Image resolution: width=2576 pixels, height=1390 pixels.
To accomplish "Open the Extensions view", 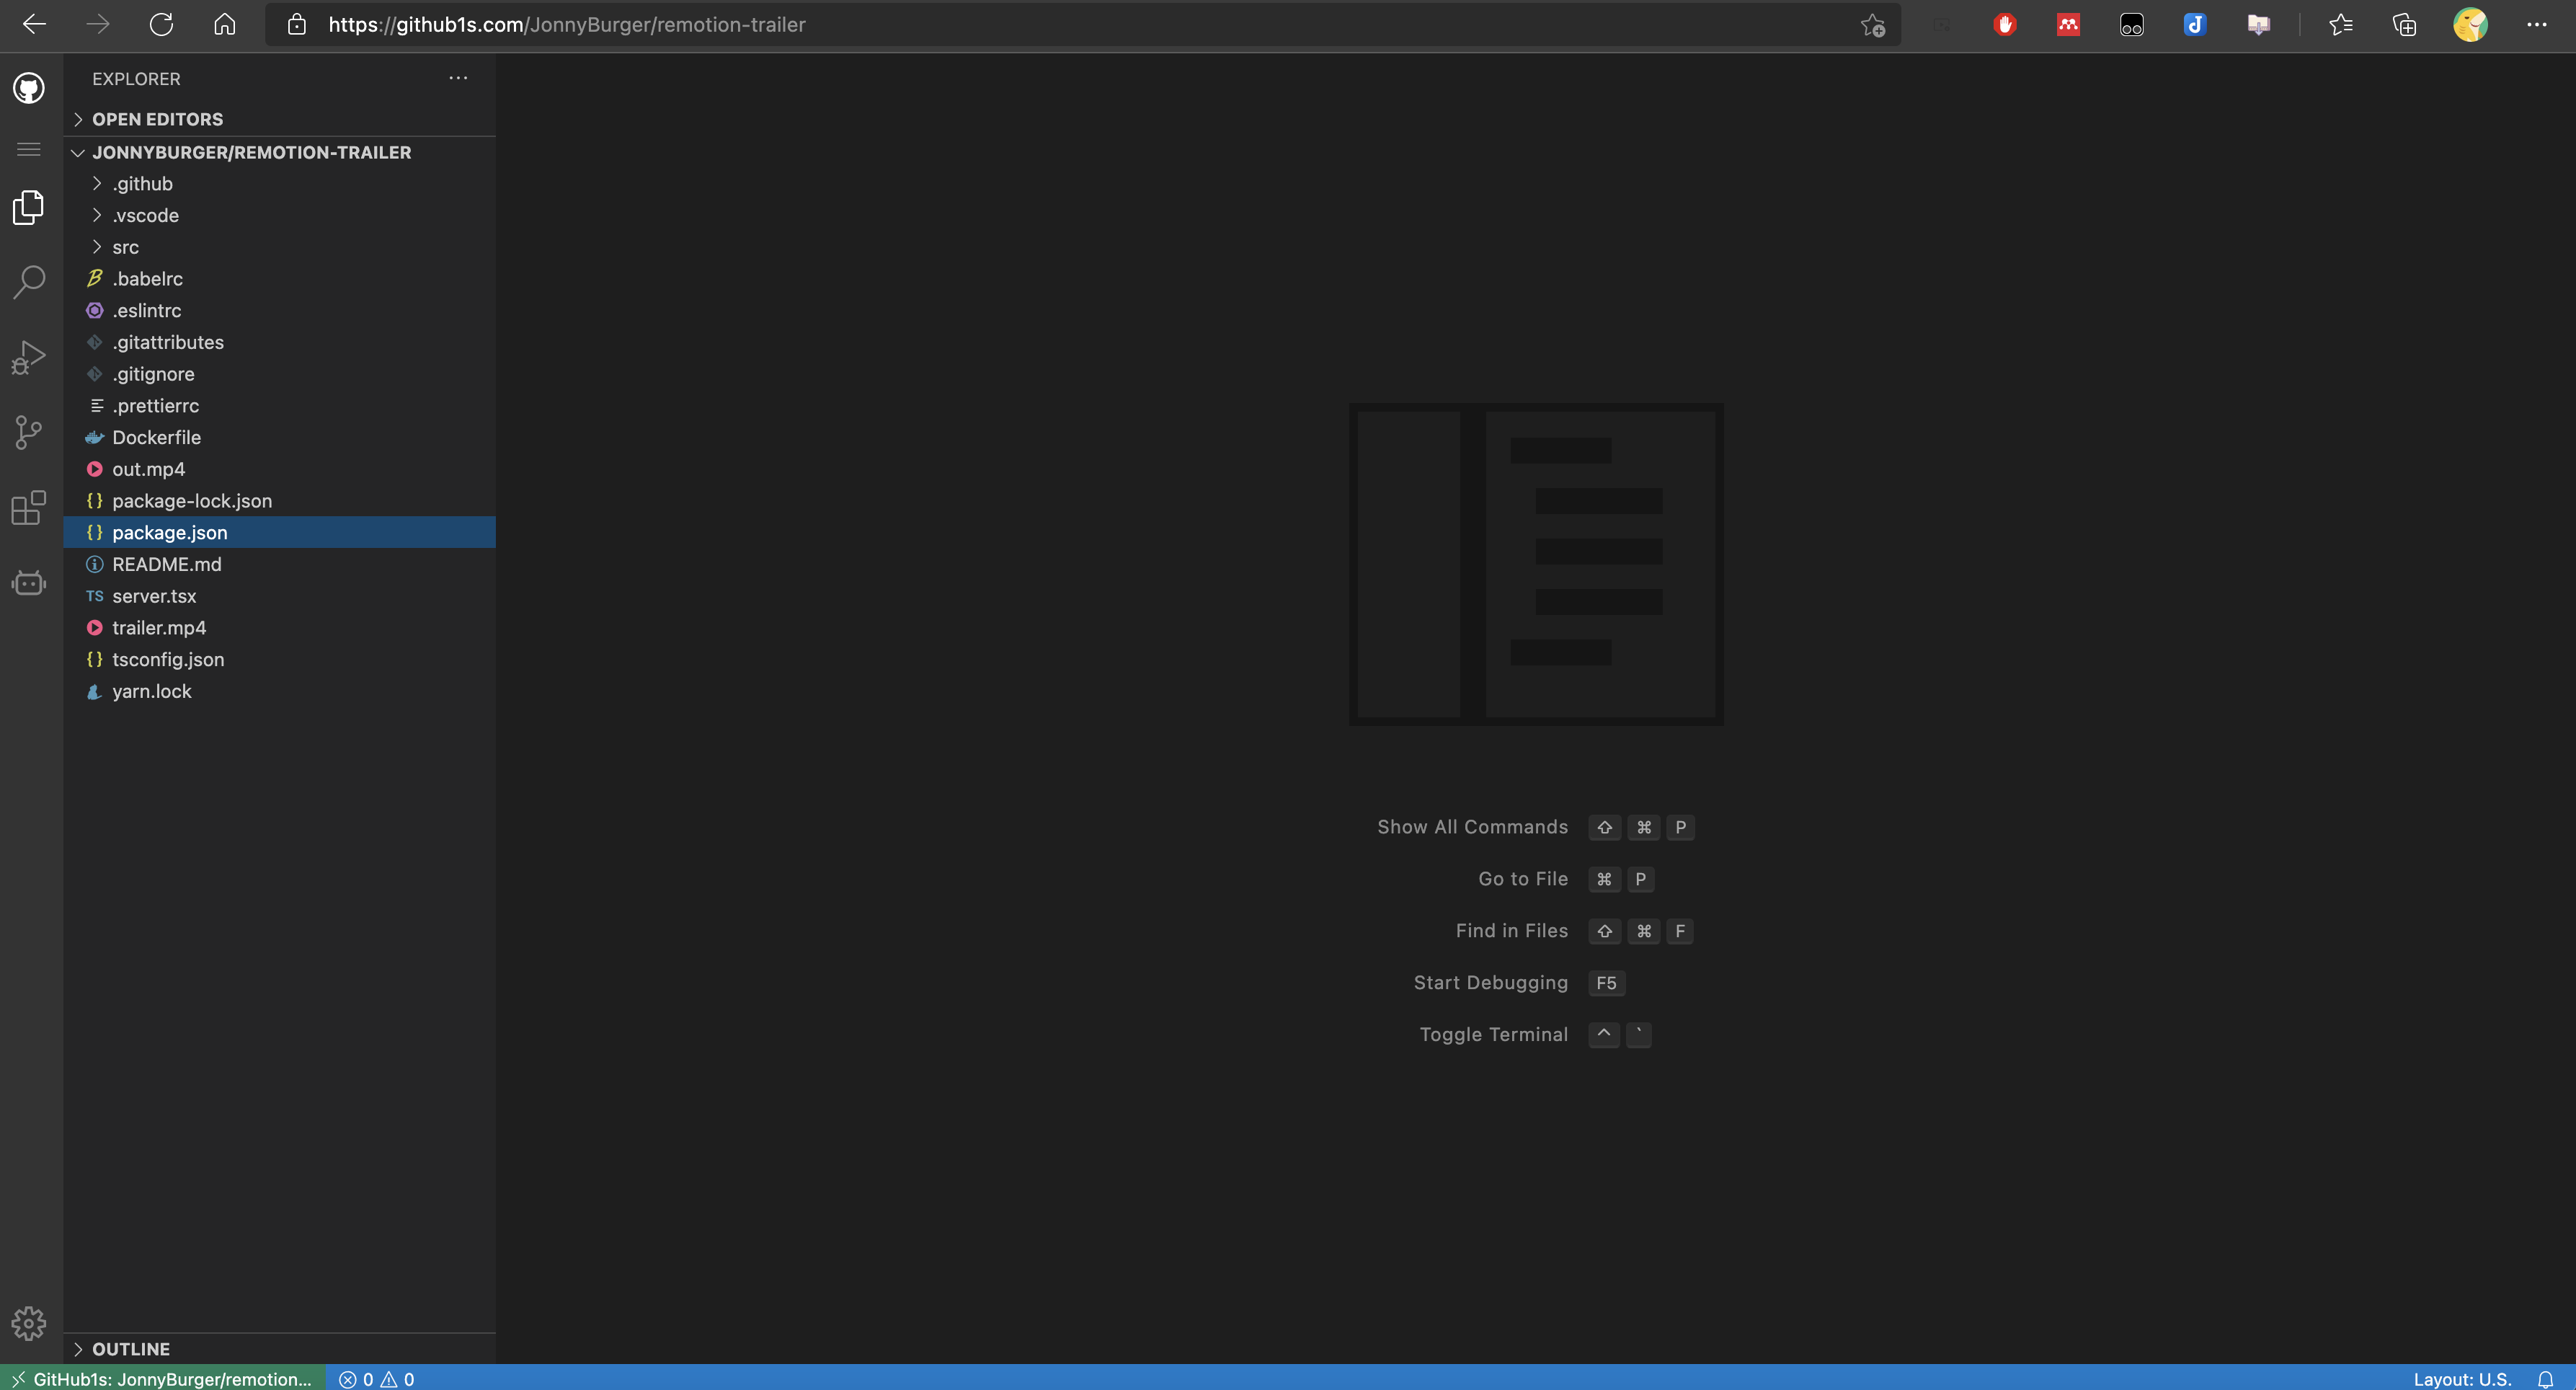I will point(29,507).
